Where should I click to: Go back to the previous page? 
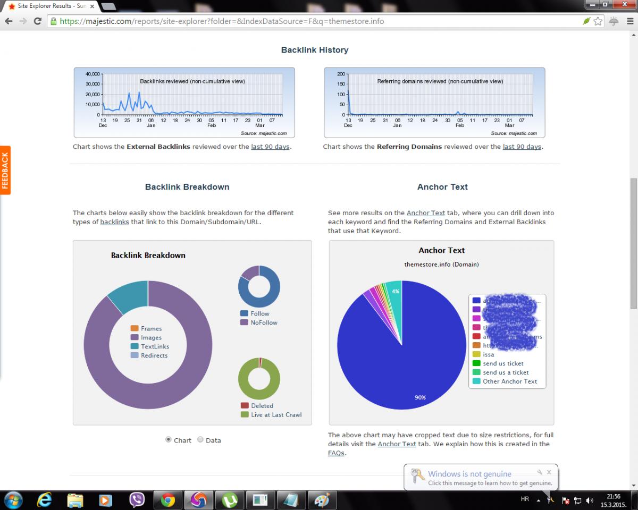click(9, 21)
